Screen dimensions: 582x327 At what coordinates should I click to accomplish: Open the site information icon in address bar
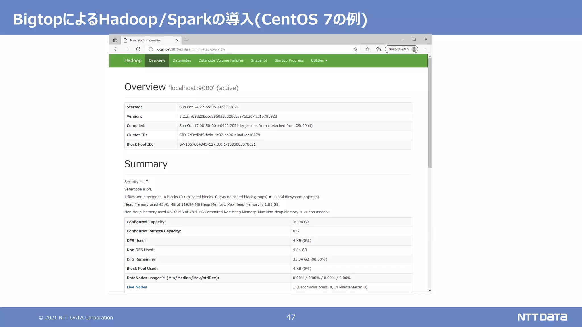pos(151,49)
